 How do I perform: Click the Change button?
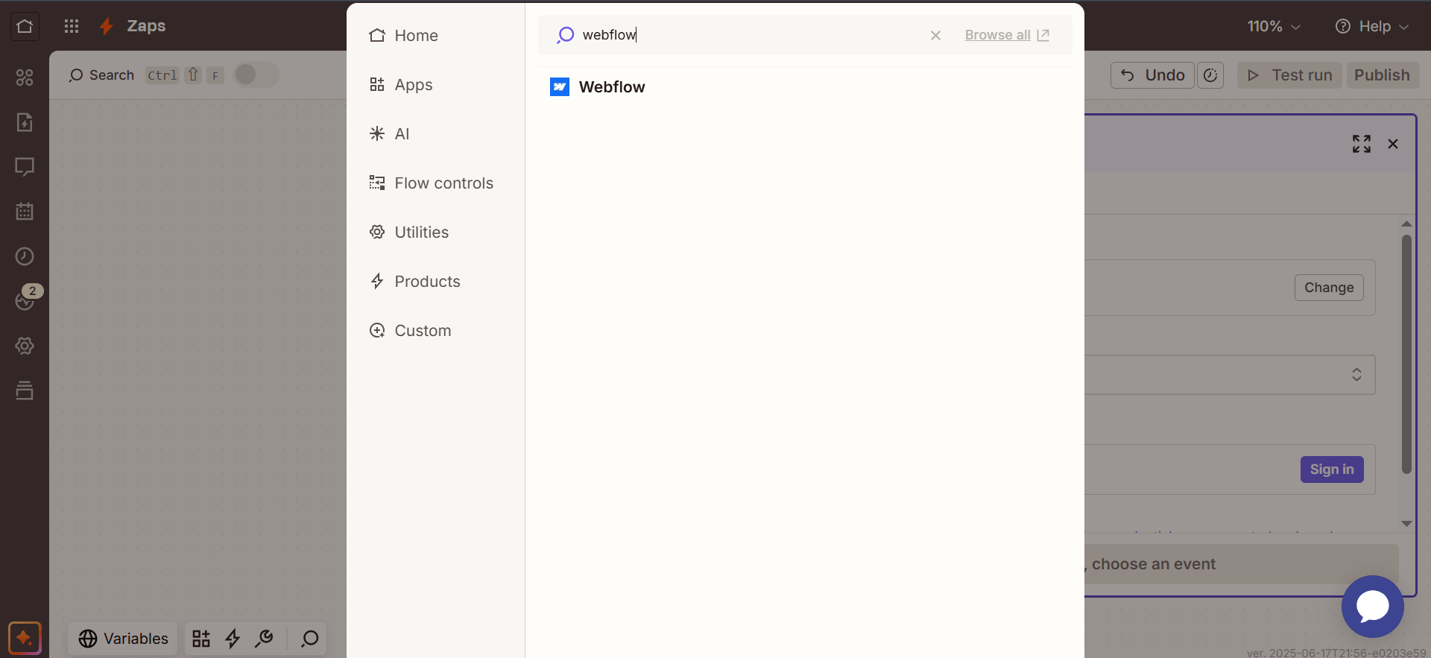click(x=1329, y=288)
